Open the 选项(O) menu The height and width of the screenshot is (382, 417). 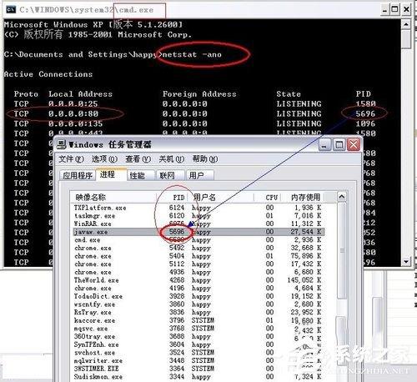(x=104, y=159)
